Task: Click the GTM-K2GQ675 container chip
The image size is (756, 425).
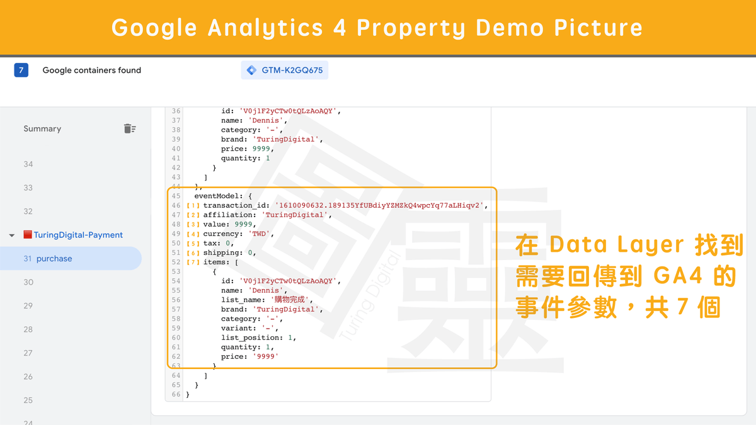Action: pos(285,71)
